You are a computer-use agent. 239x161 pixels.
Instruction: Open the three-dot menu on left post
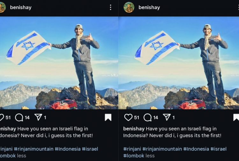point(111,7)
